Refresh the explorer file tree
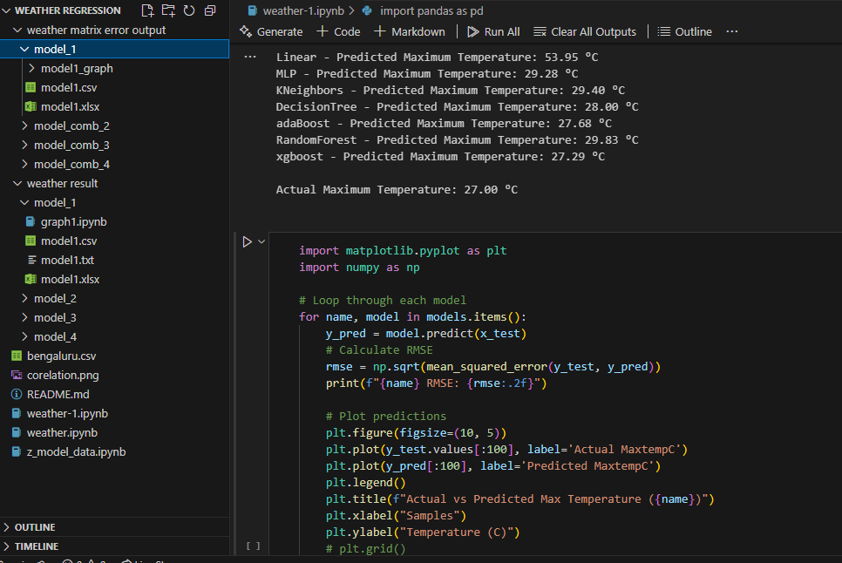 [188, 10]
